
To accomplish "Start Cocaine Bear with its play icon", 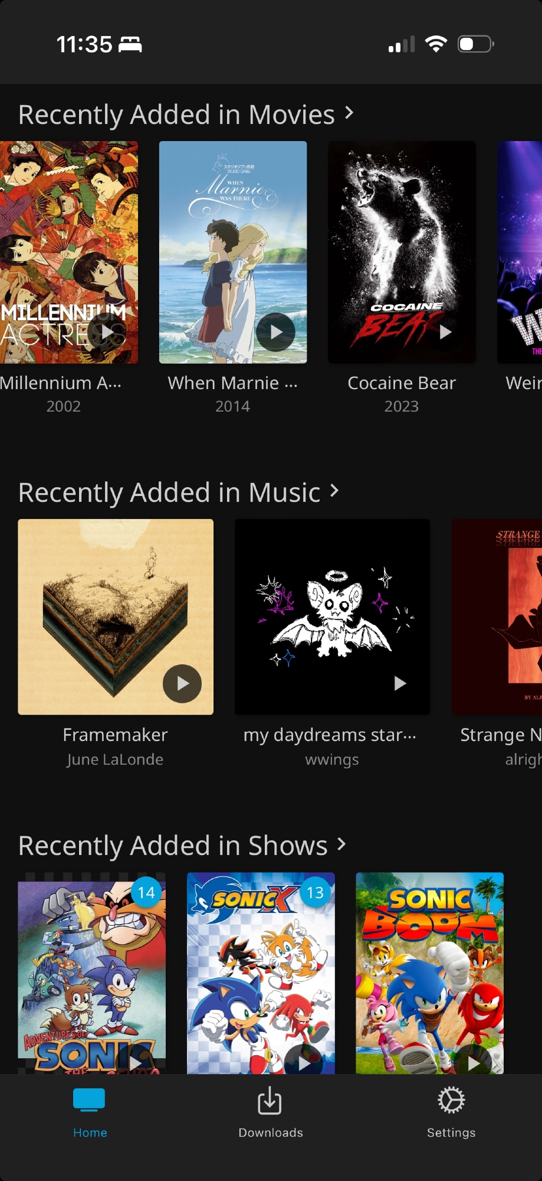I will pos(445,332).
